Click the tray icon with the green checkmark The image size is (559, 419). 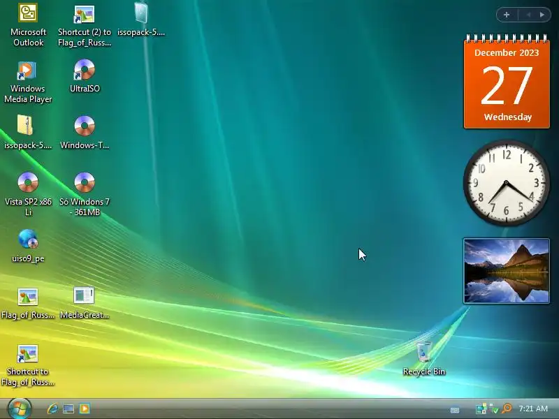[x=494, y=409]
